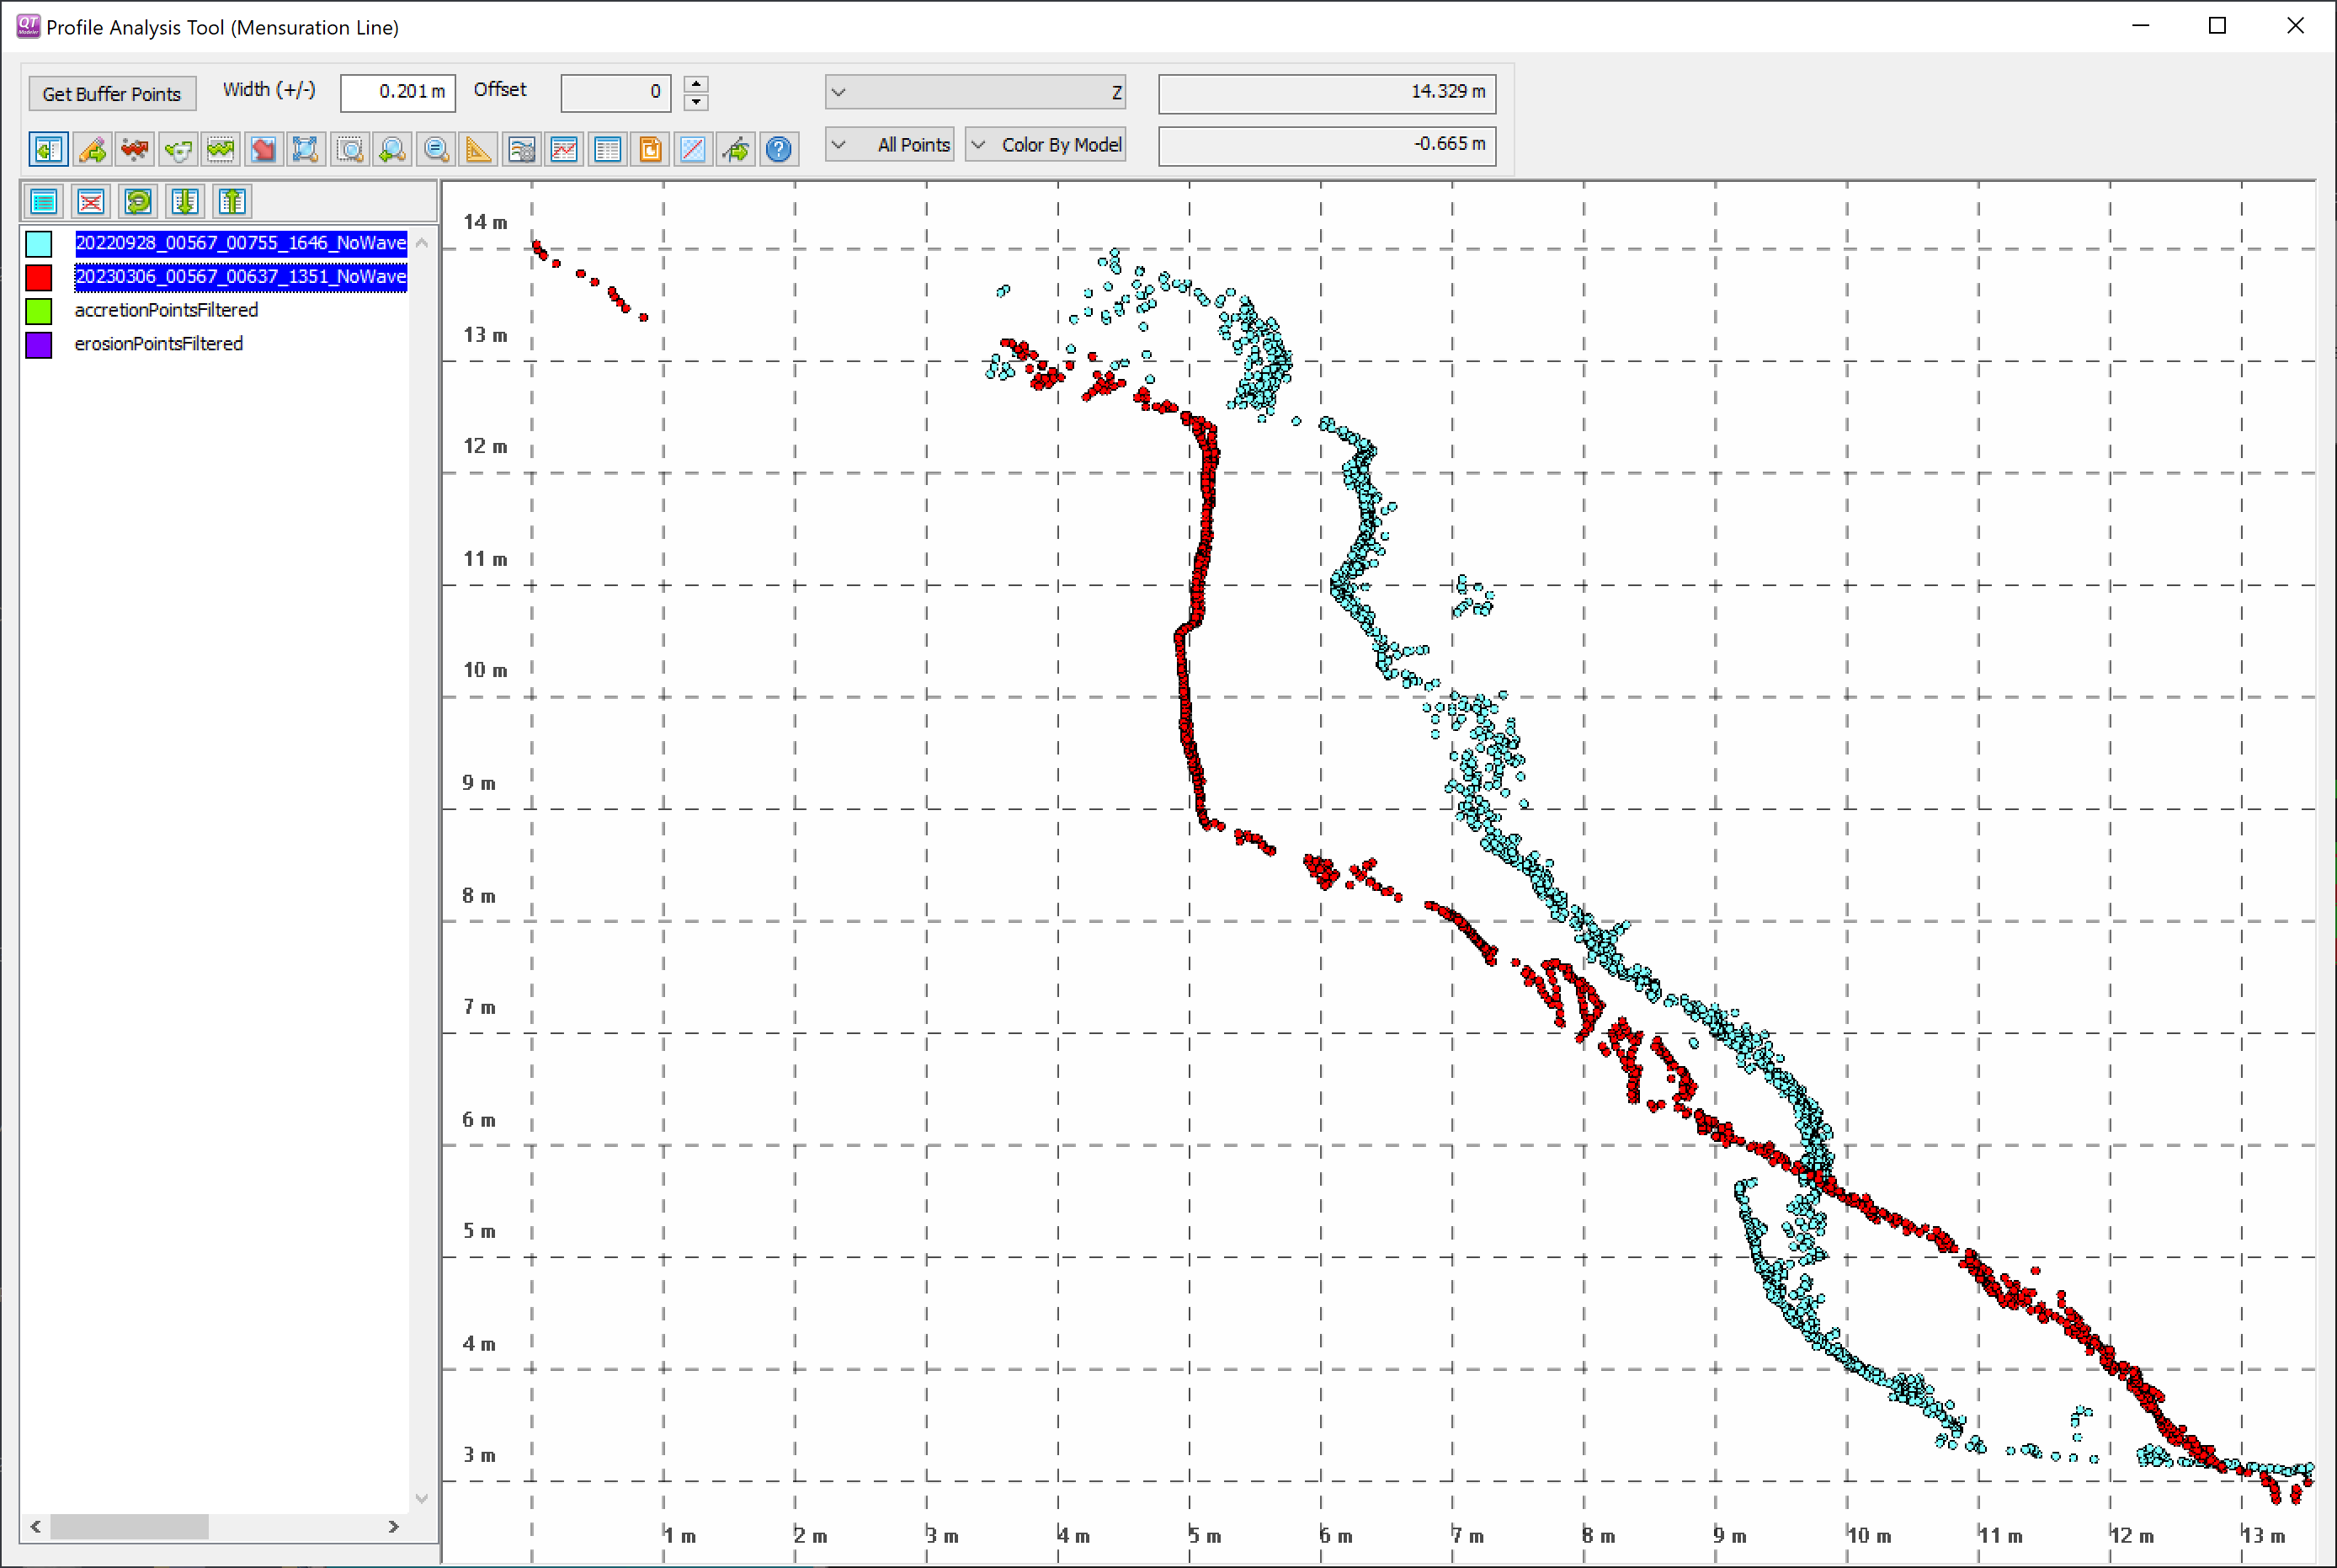Click the red color swatch of 20230306 model
Viewport: 2337px width, 1568px height.
(x=39, y=277)
